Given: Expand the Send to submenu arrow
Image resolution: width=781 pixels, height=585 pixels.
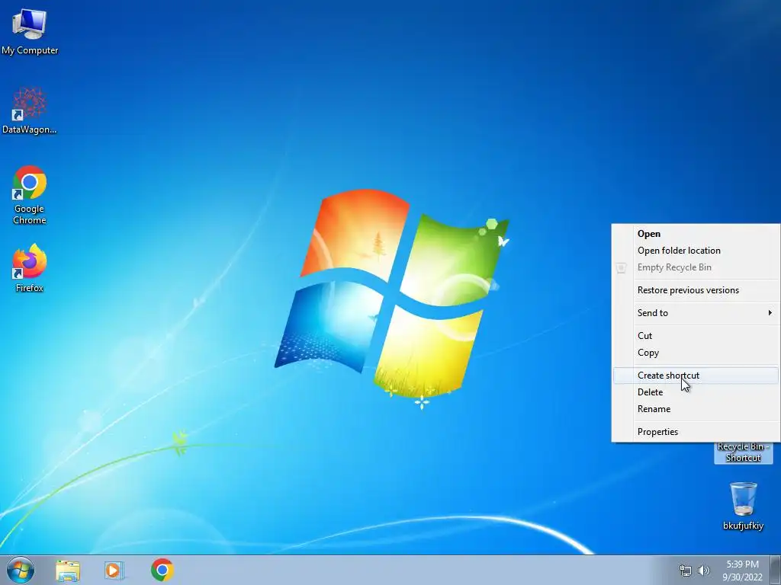Looking at the screenshot, I should coord(770,313).
